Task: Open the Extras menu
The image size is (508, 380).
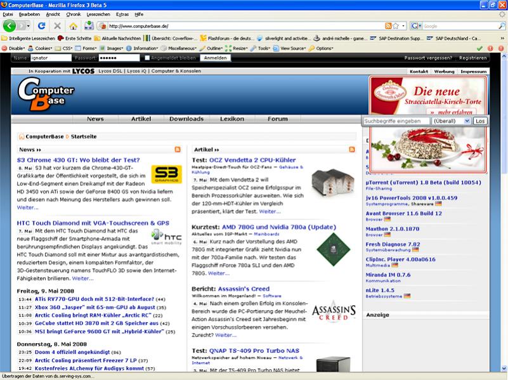Action: pyautogui.click(x=122, y=14)
